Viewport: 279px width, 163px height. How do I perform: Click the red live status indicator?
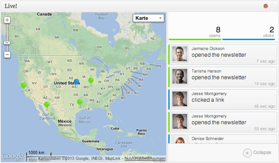[x=265, y=6]
